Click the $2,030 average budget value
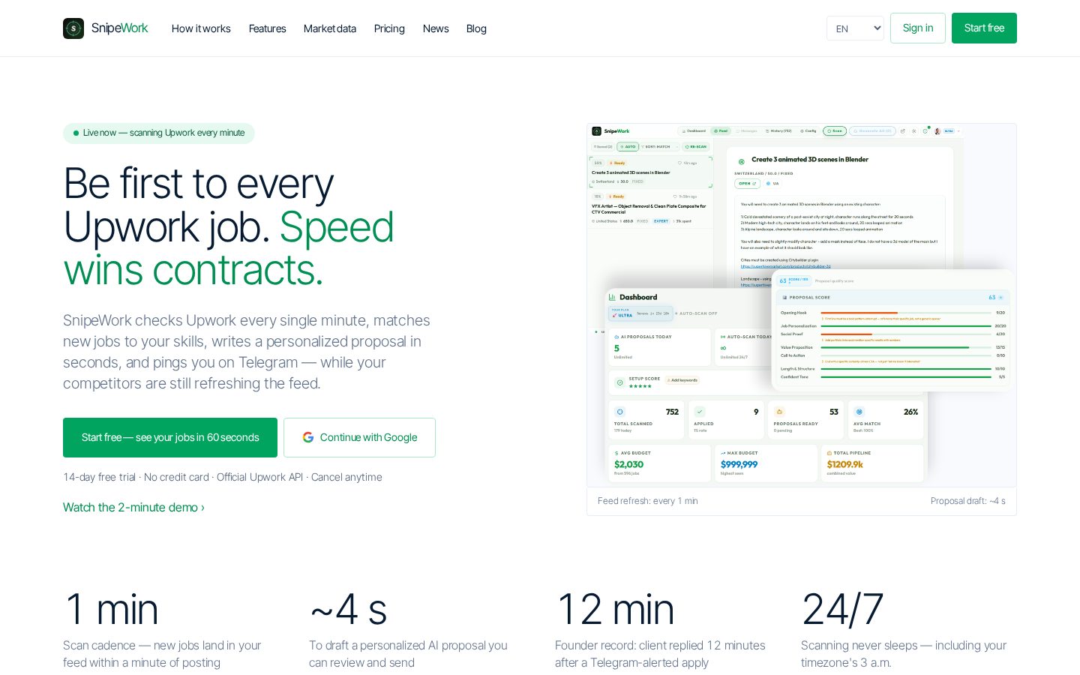1080x675 pixels. [628, 464]
